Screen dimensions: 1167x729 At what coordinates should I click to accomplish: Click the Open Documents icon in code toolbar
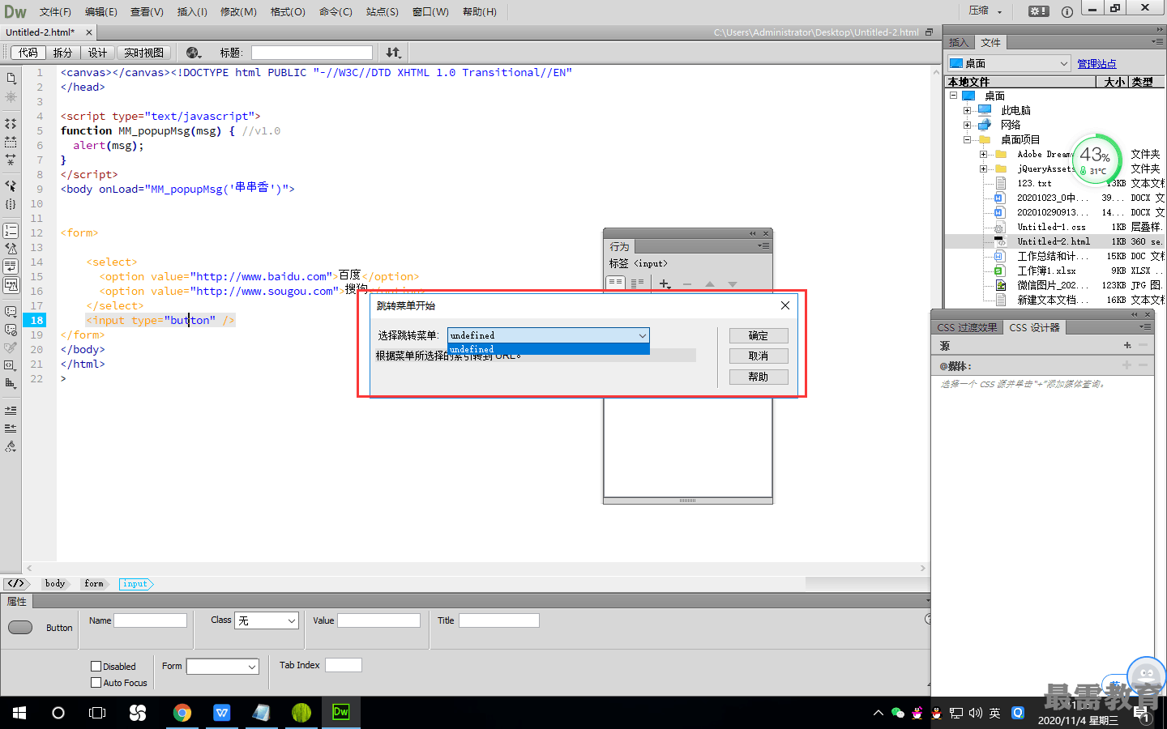11,79
